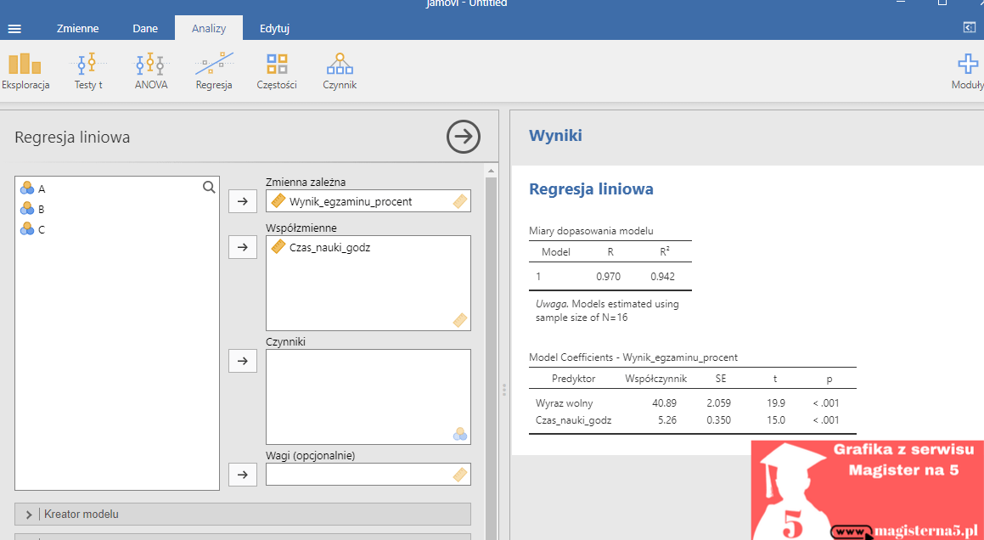
Task: Move variable to Czynniki with arrow
Action: point(243,361)
